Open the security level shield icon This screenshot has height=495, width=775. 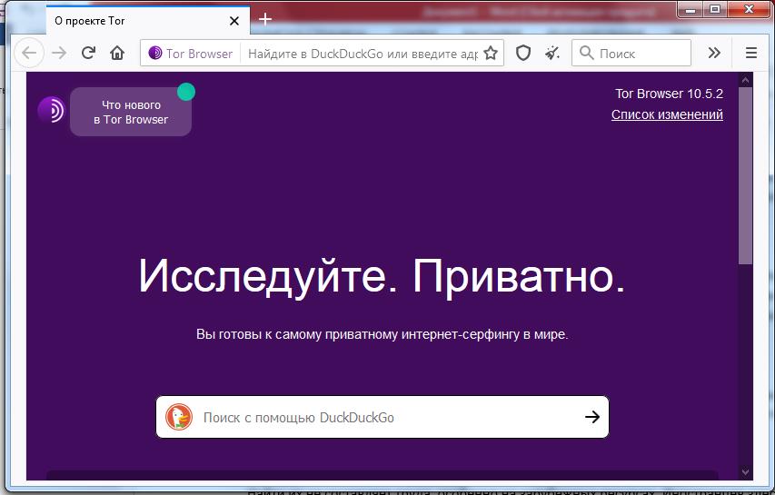[x=523, y=53]
